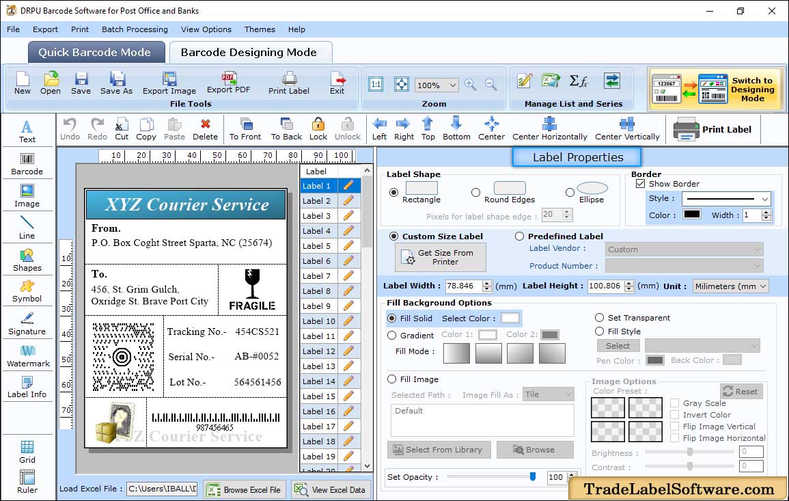Open the Shapes tool
Image resolution: width=789 pixels, height=501 pixels.
(x=27, y=260)
